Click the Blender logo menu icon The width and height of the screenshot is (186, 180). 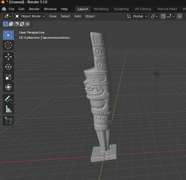point(4,9)
